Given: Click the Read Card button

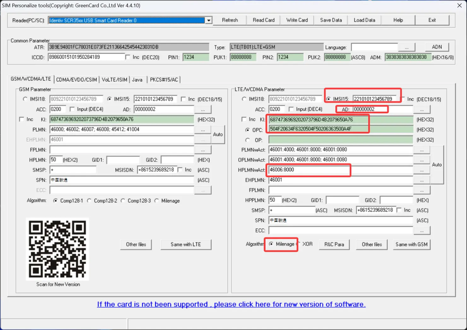Looking at the screenshot, I should pos(263,20).
